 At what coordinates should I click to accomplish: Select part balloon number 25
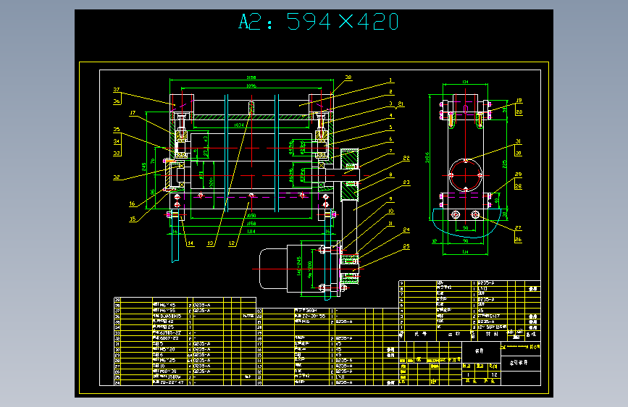(x=406, y=246)
